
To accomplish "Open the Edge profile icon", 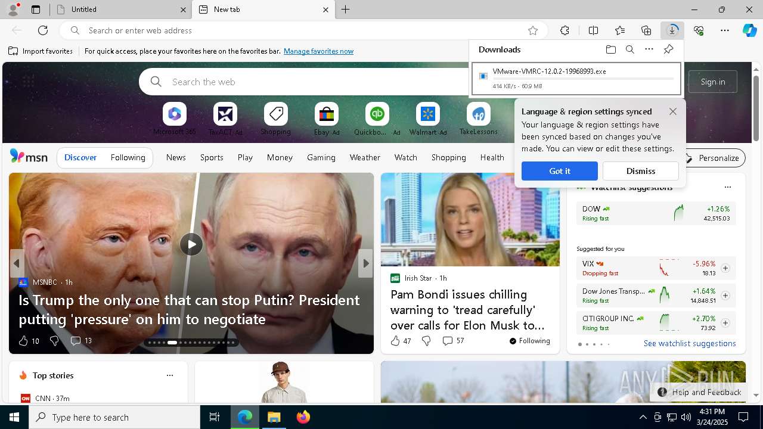I will pos(13,9).
